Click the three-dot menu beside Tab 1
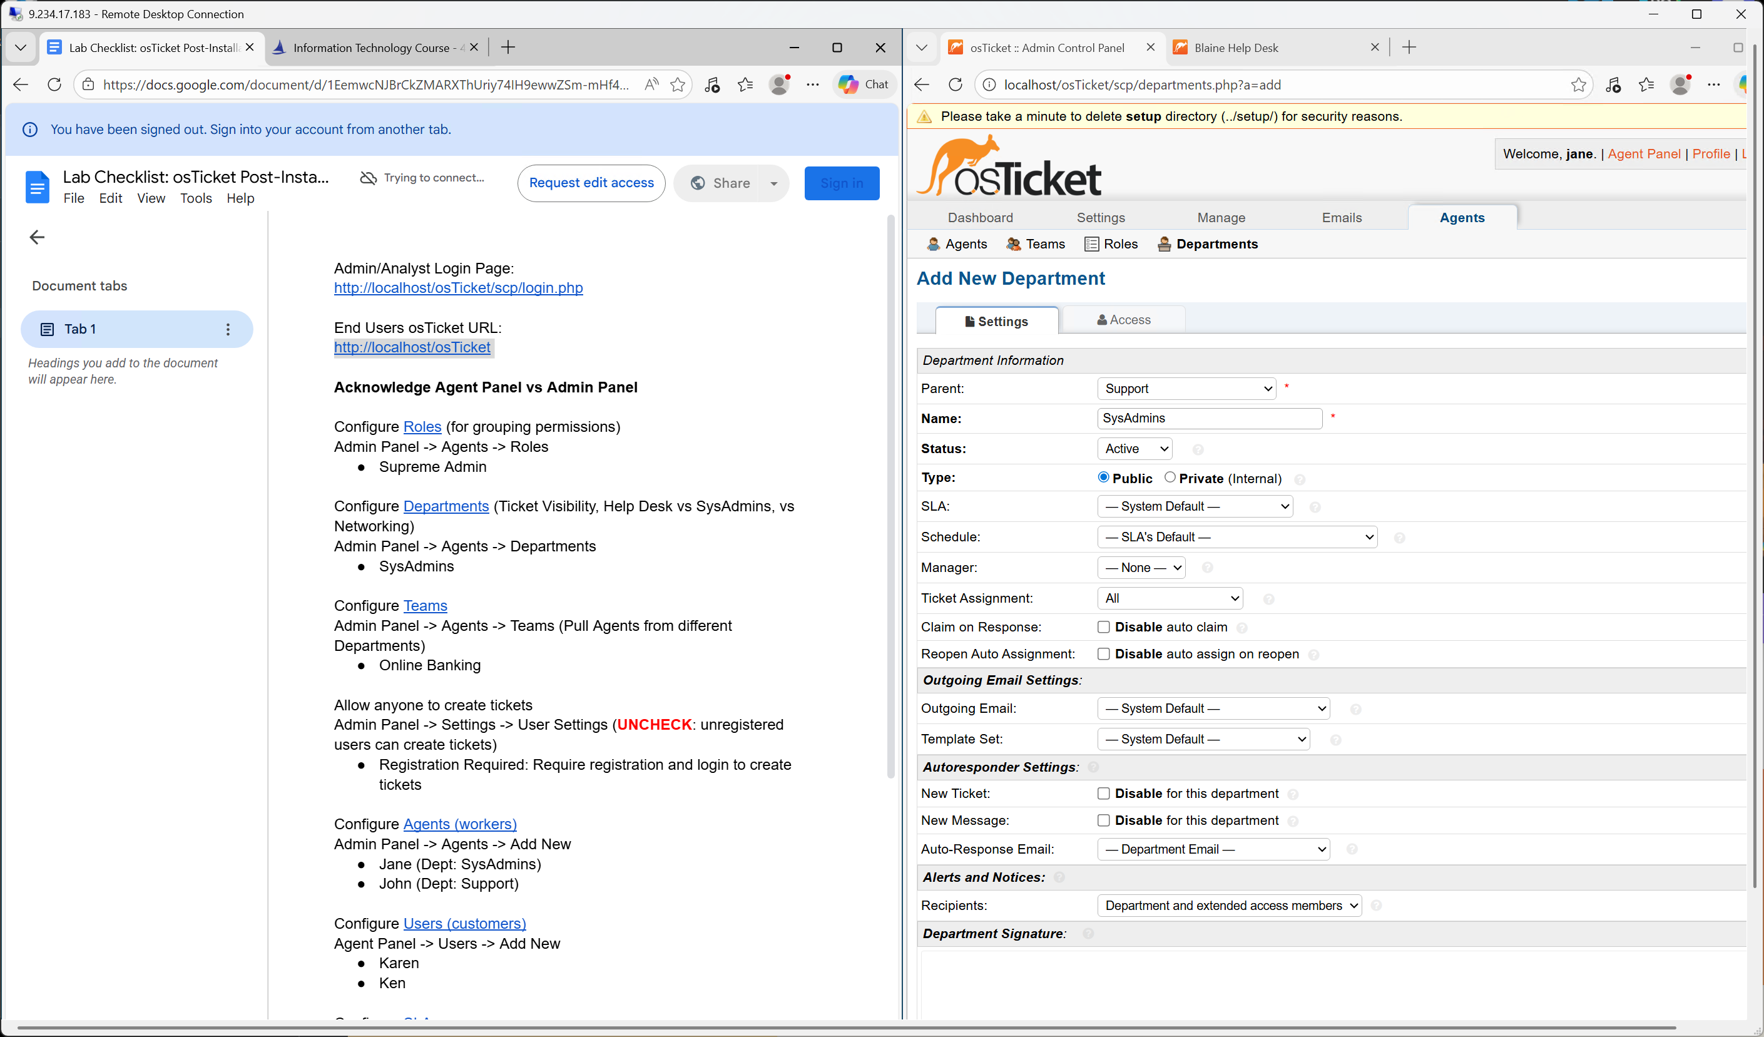This screenshot has height=1037, width=1764. click(228, 329)
